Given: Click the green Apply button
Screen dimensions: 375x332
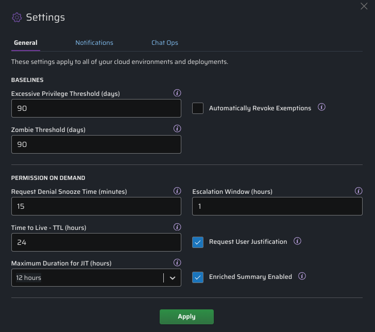Looking at the screenshot, I should tap(186, 317).
